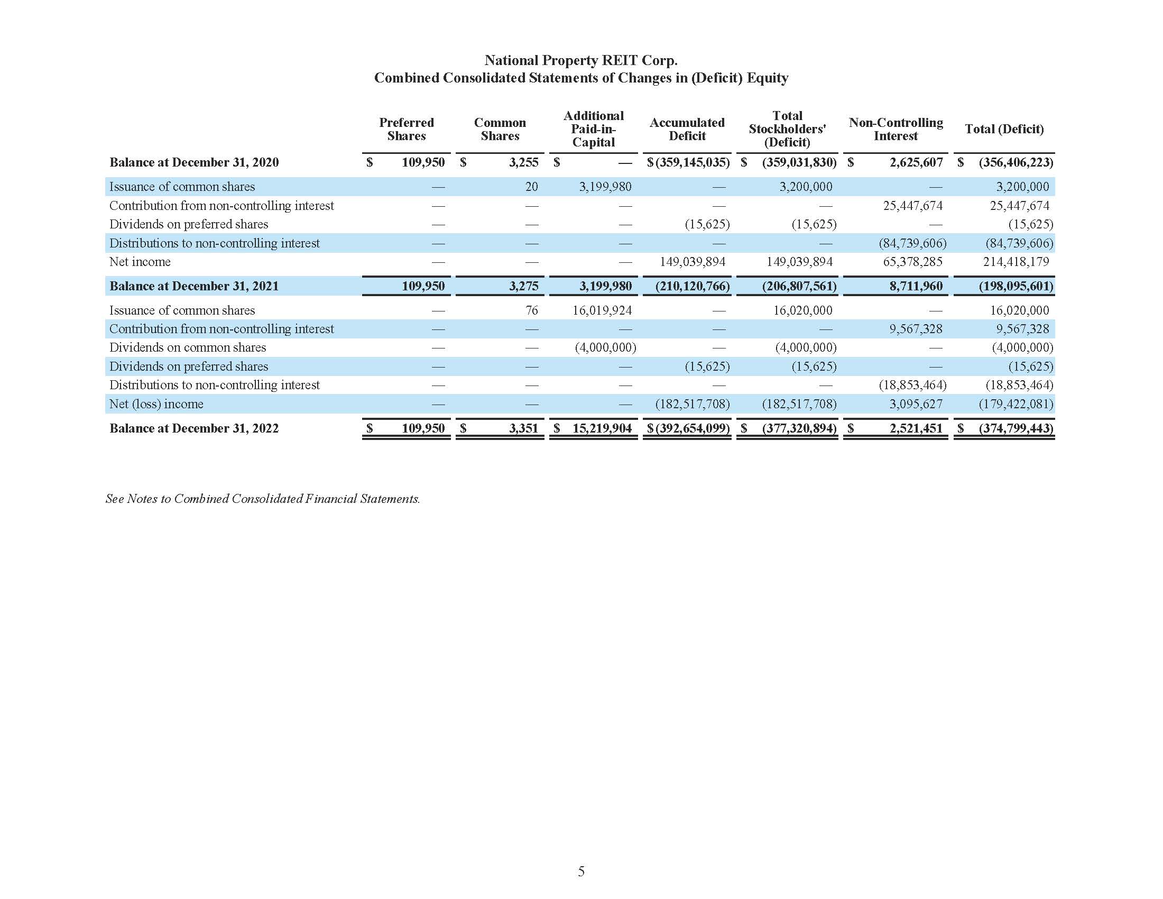
Task: Select the Total (Deficit) column header
Action: (x=1004, y=129)
